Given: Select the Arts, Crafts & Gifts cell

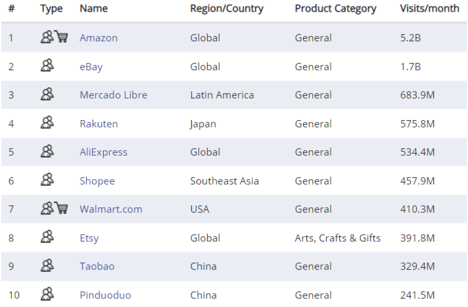Looking at the screenshot, I should 337,238.
